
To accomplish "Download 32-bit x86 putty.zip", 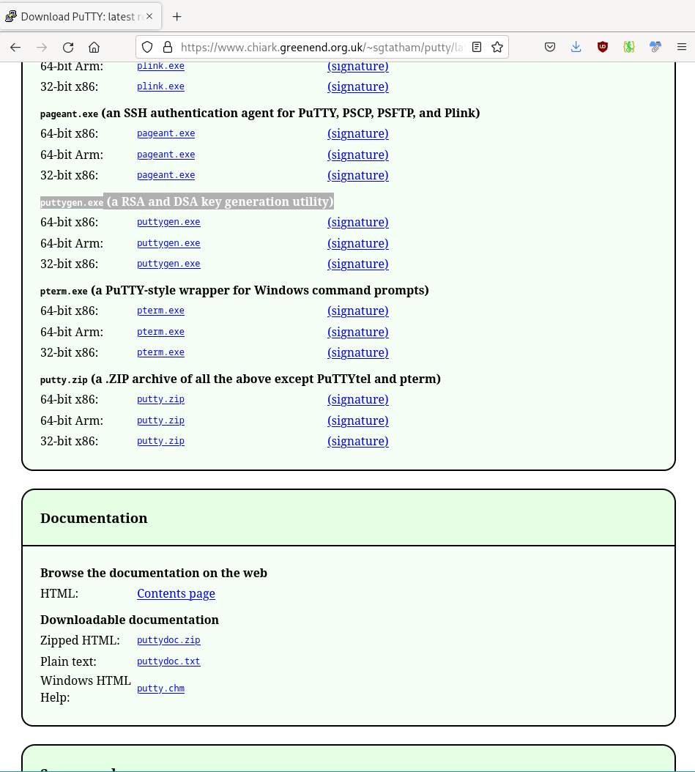I will pos(160,441).
